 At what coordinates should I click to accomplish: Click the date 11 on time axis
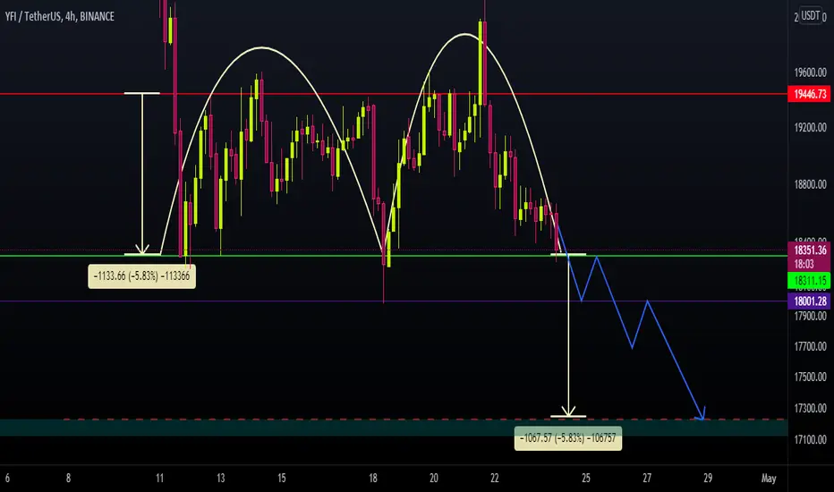159,479
